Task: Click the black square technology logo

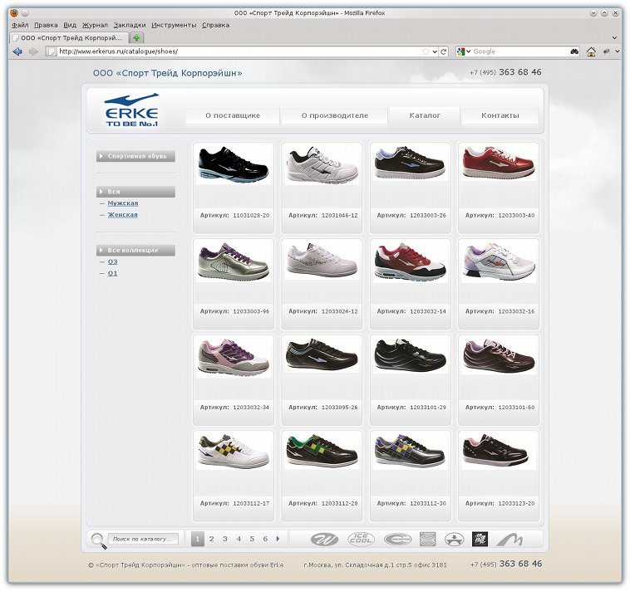Action: tap(480, 540)
